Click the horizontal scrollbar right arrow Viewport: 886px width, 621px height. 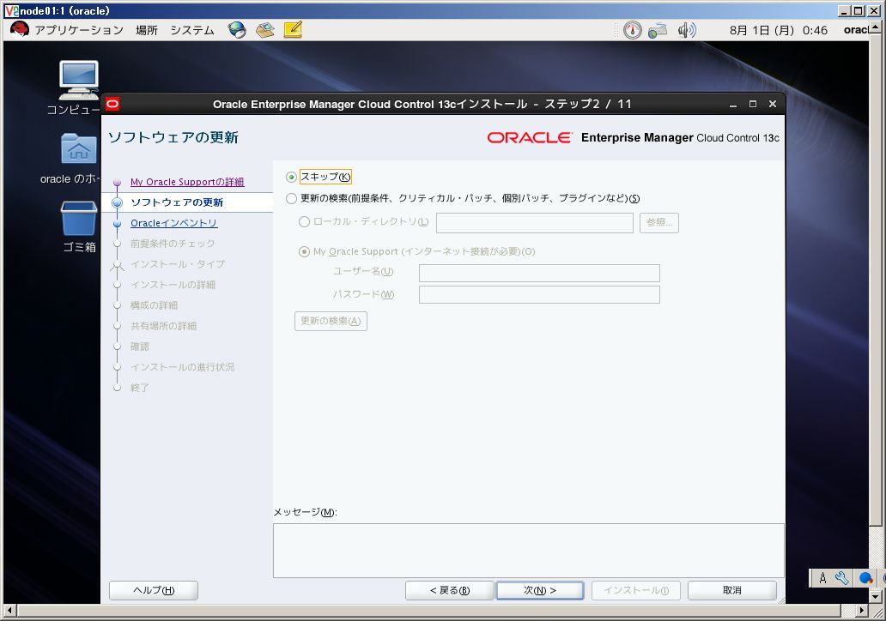[x=862, y=610]
